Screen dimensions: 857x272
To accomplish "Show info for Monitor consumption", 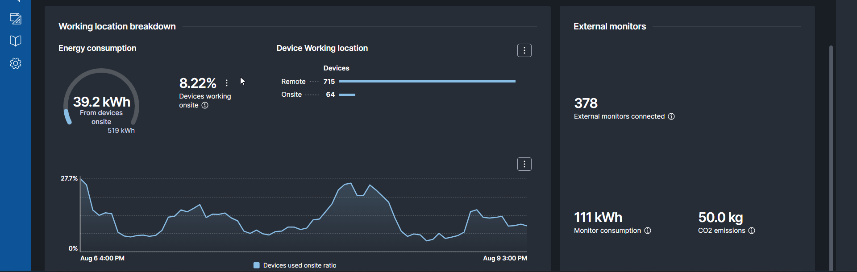I will (x=648, y=231).
